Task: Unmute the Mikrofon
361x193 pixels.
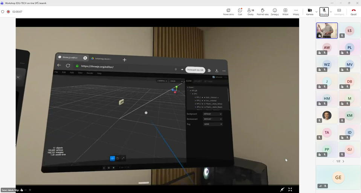Action: point(324,11)
